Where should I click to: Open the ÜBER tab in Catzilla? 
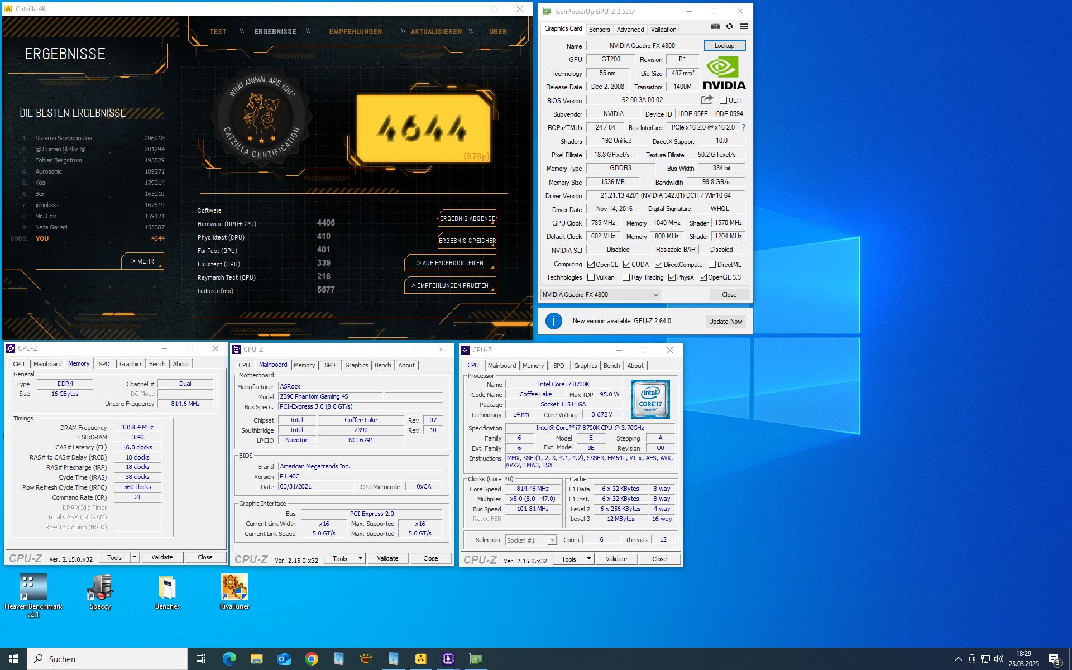coord(498,32)
